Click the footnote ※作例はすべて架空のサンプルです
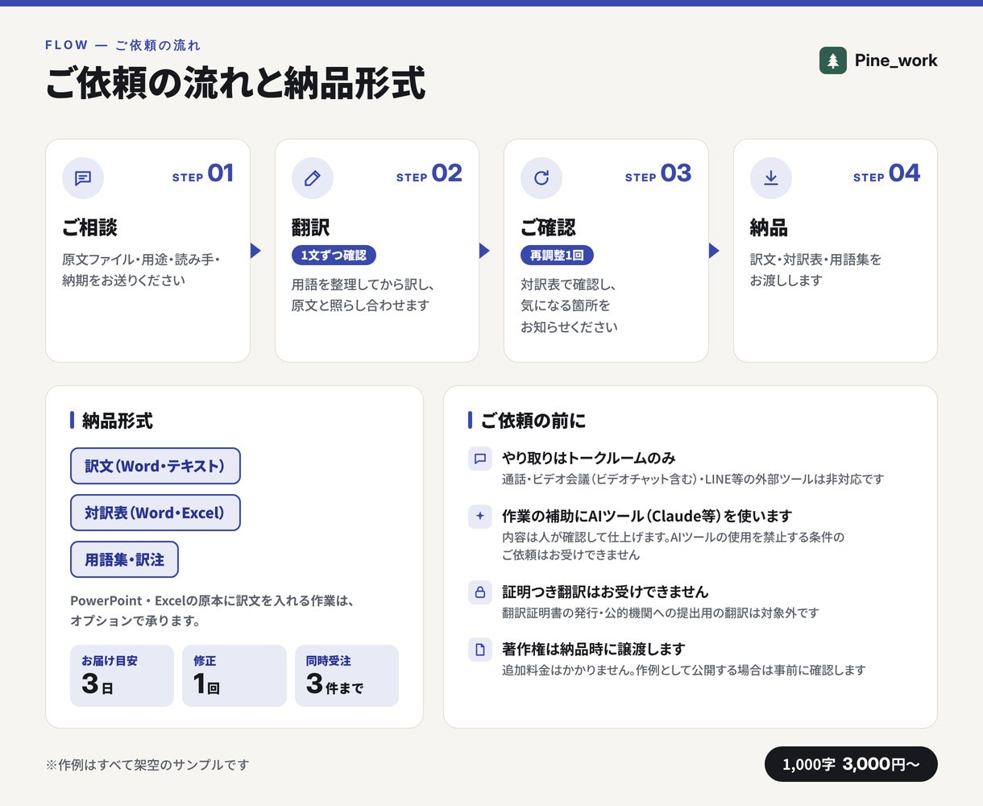This screenshot has height=806, width=983. tap(147, 765)
